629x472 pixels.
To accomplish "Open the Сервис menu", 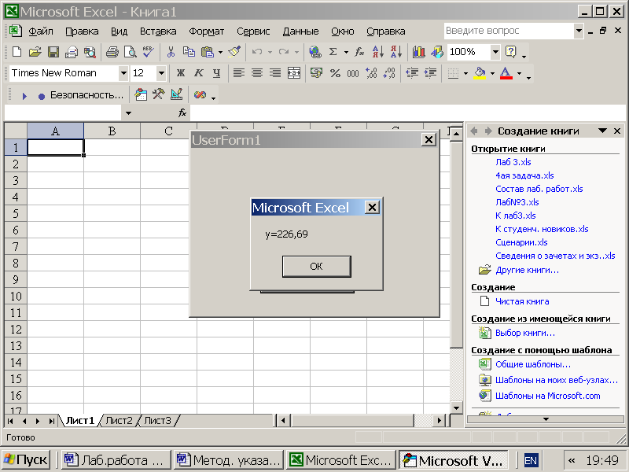I will [x=253, y=31].
